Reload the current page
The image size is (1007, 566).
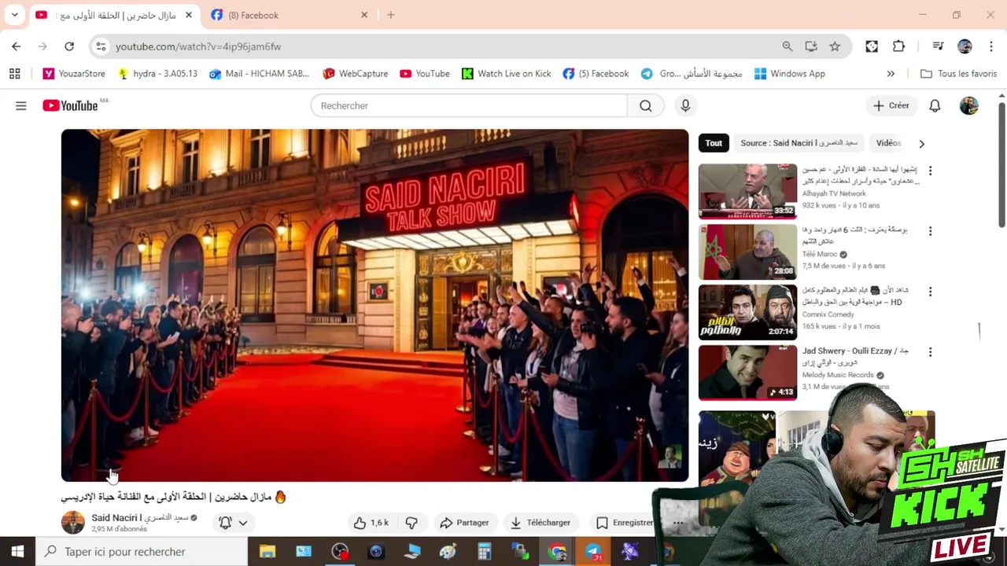pos(69,46)
